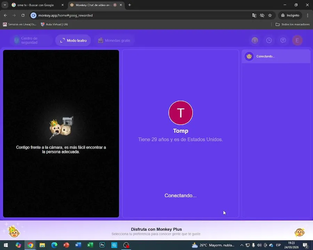Open the 19:23 clock and calendar
Screen dimensions: 313x250
(x=291, y=245)
